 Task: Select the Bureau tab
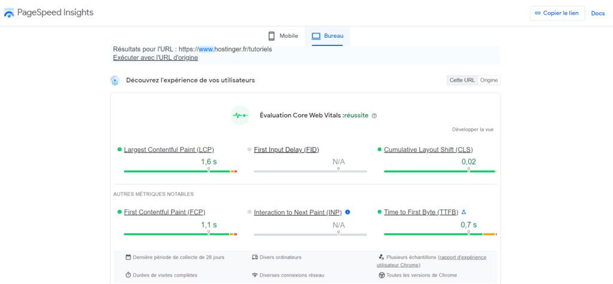(327, 36)
